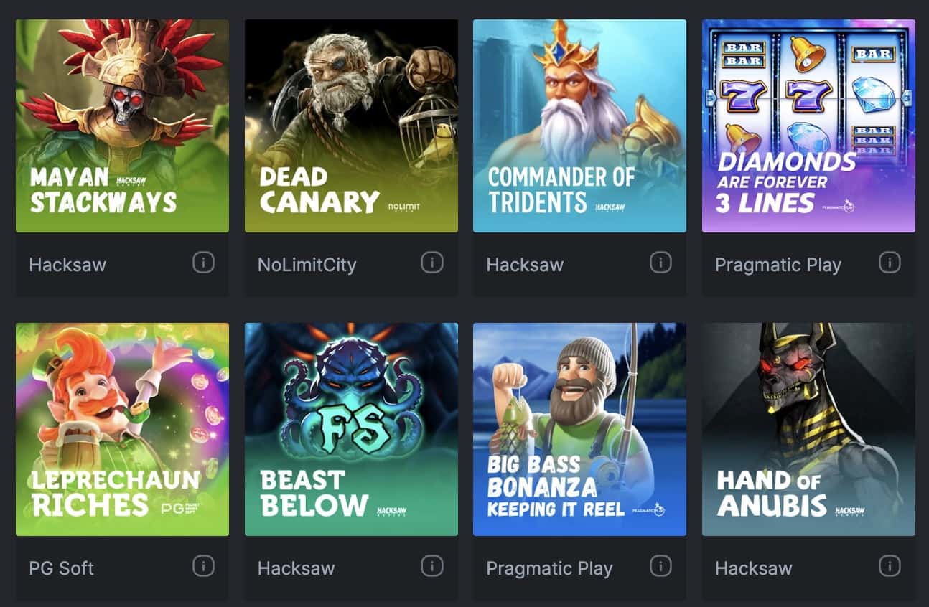
Task: Click Pragmatic Play label under Diamonds game
Action: click(x=778, y=265)
